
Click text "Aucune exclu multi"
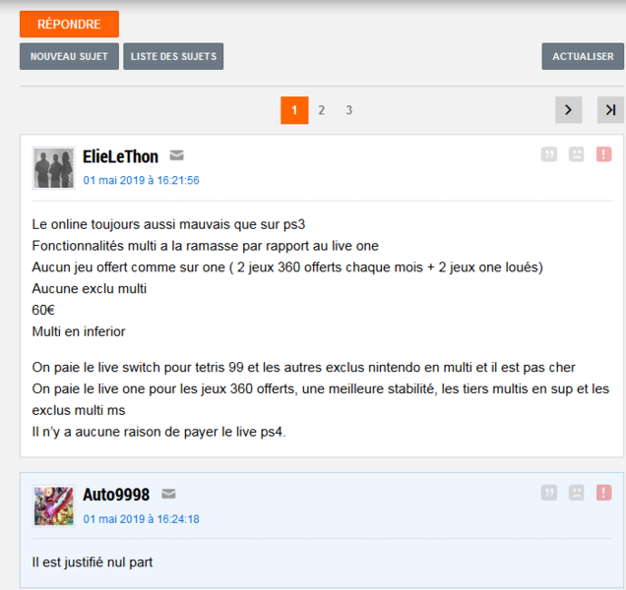(x=89, y=288)
